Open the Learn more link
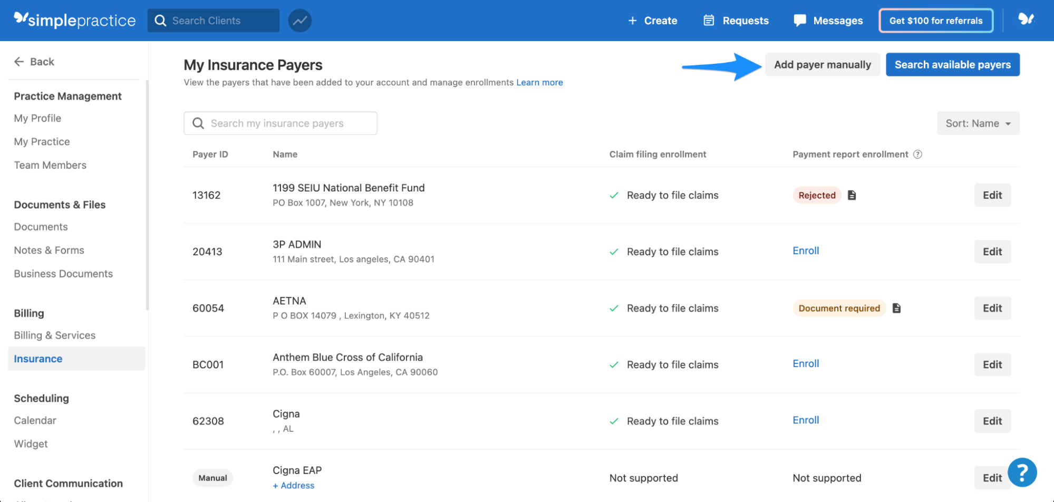 [x=539, y=82]
